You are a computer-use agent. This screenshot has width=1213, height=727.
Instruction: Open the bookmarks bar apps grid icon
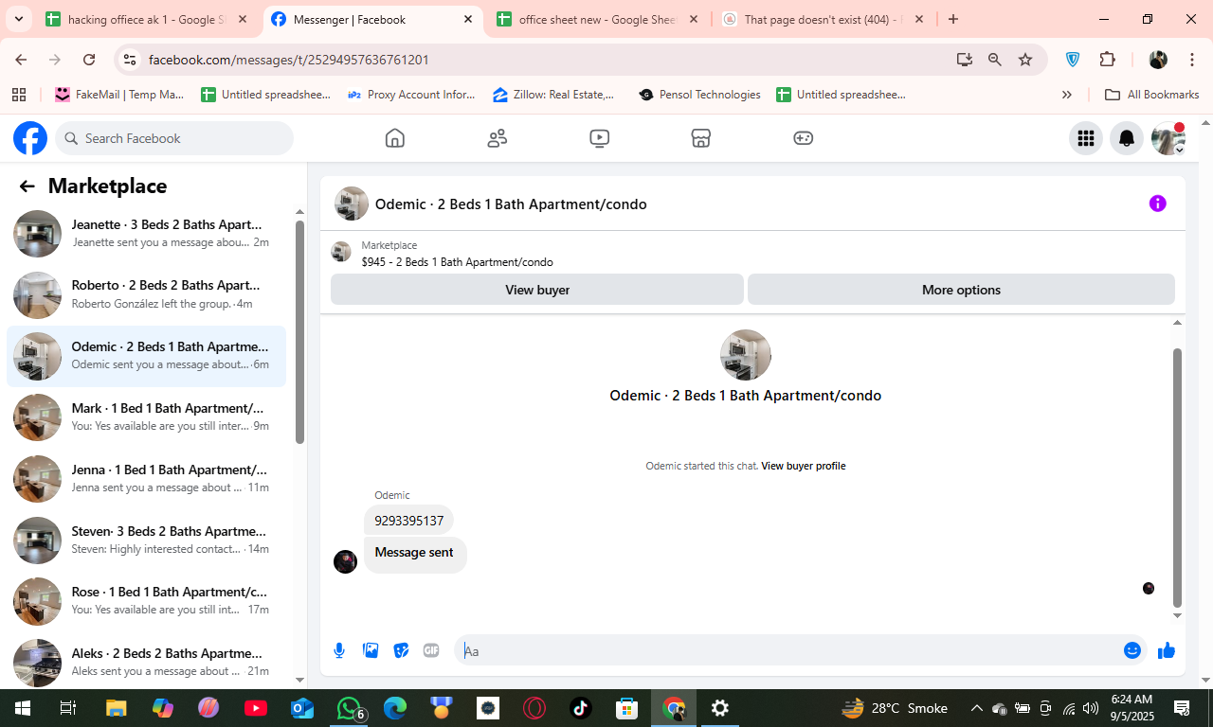click(18, 95)
